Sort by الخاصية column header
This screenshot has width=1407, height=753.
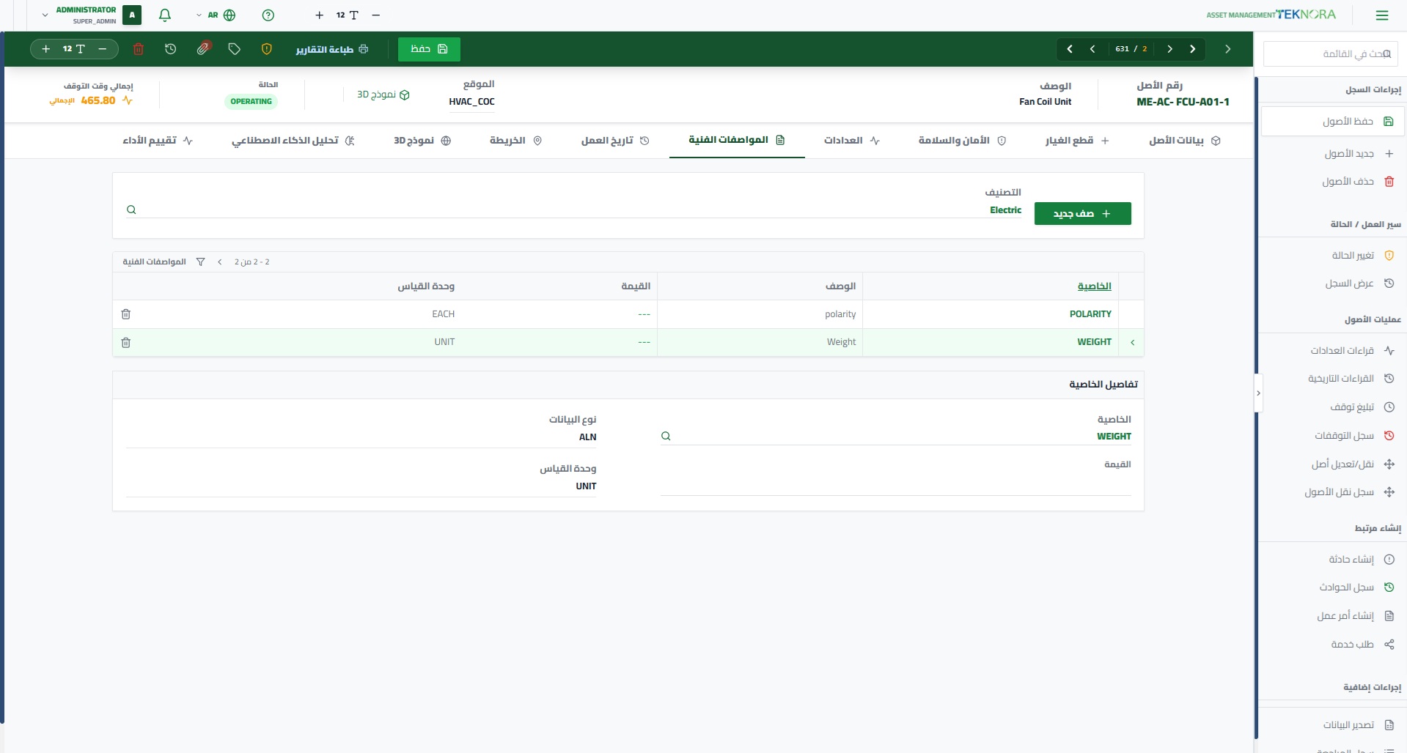tap(1094, 286)
